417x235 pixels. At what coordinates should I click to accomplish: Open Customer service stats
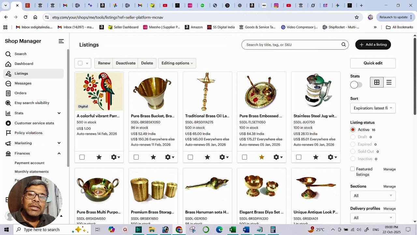[x=34, y=123]
